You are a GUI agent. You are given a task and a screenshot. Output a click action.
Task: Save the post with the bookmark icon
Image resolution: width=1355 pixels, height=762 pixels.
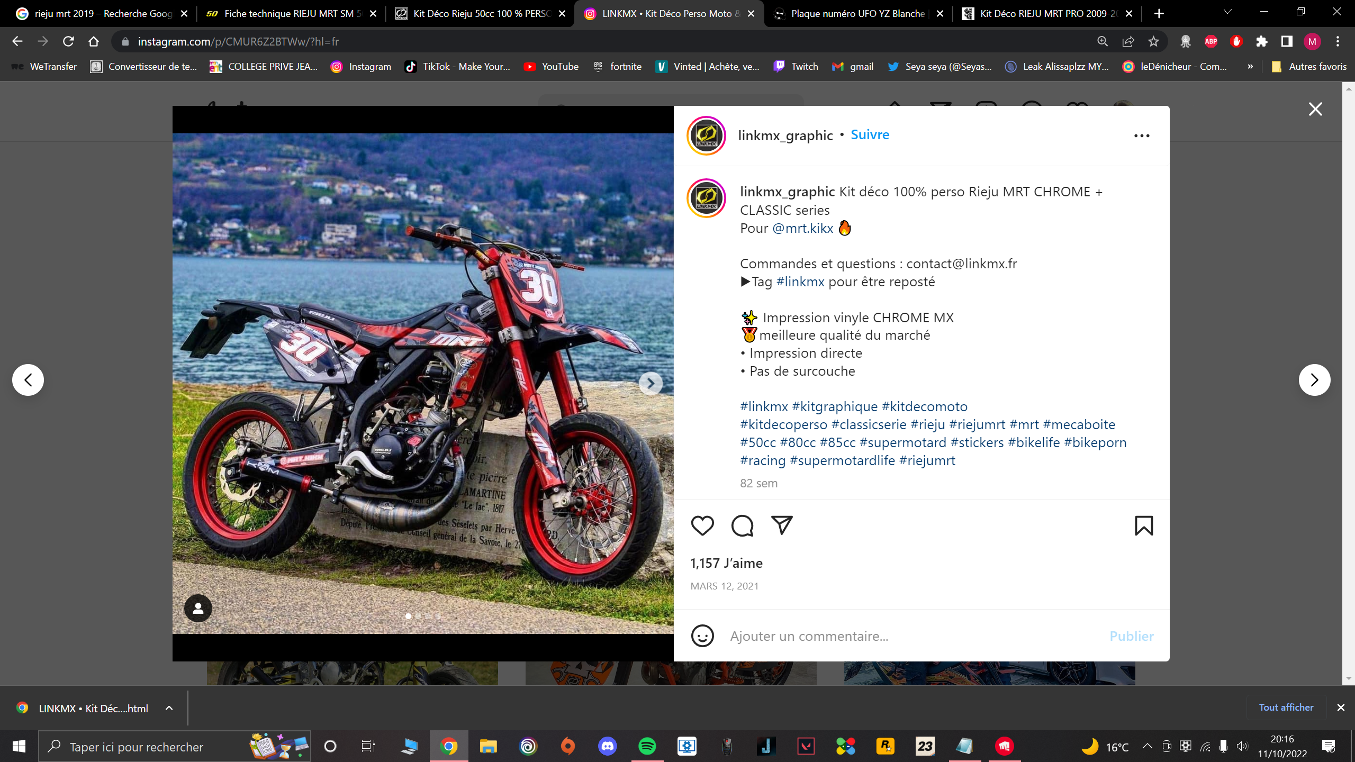(1144, 525)
